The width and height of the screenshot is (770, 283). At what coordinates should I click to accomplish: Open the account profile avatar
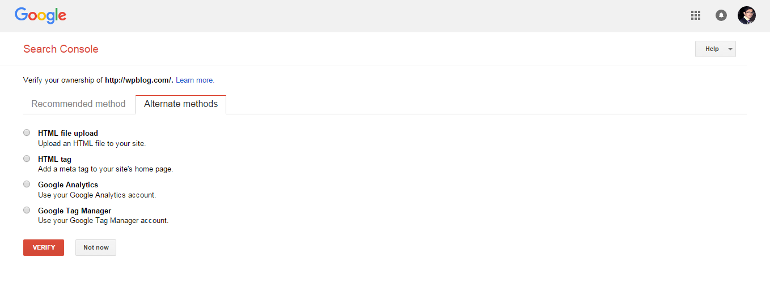point(746,15)
